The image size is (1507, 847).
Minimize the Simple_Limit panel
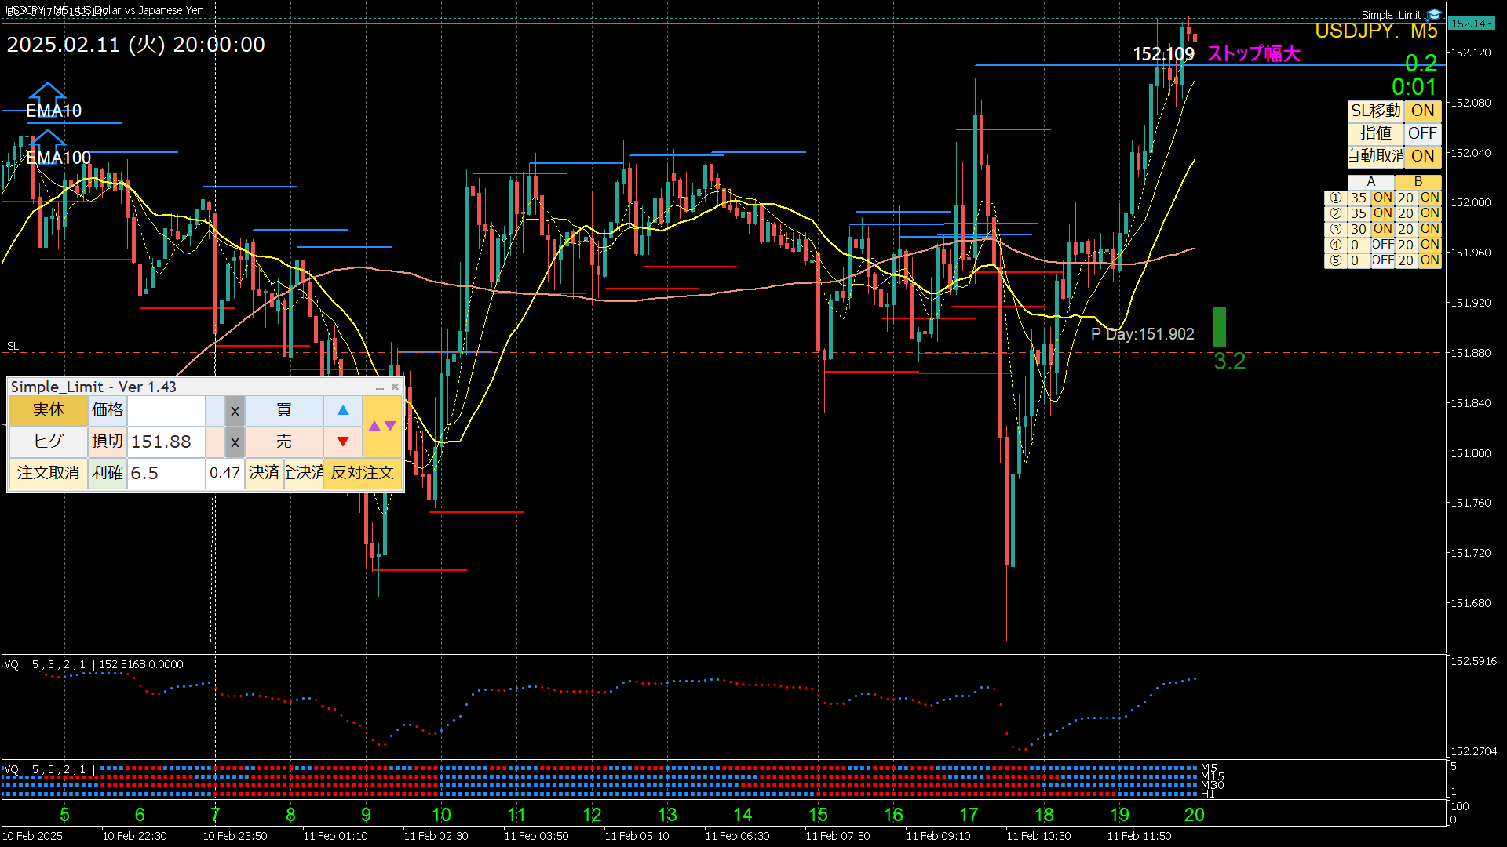(380, 387)
